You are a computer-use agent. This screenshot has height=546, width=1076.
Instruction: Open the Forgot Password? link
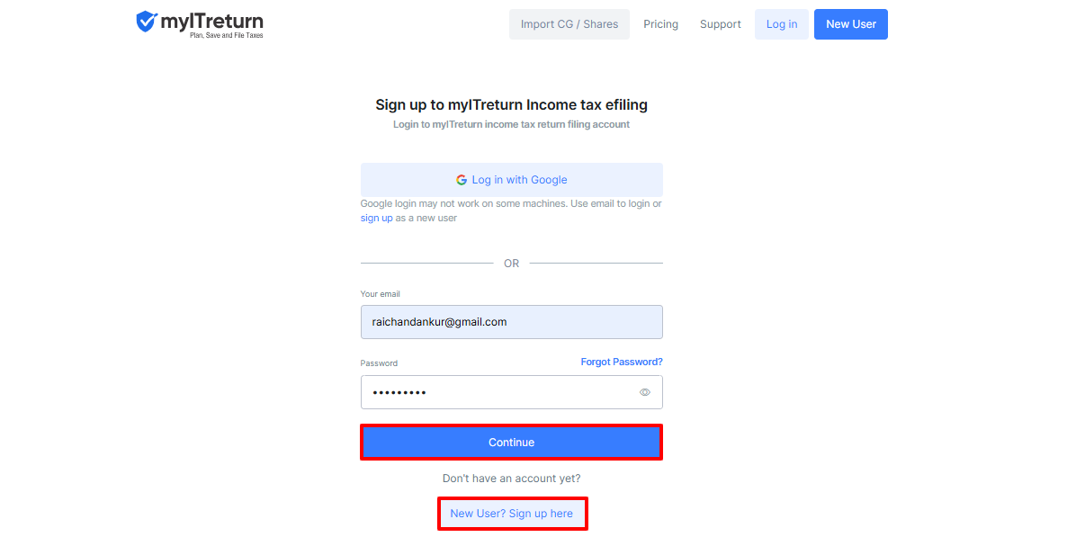[622, 362]
